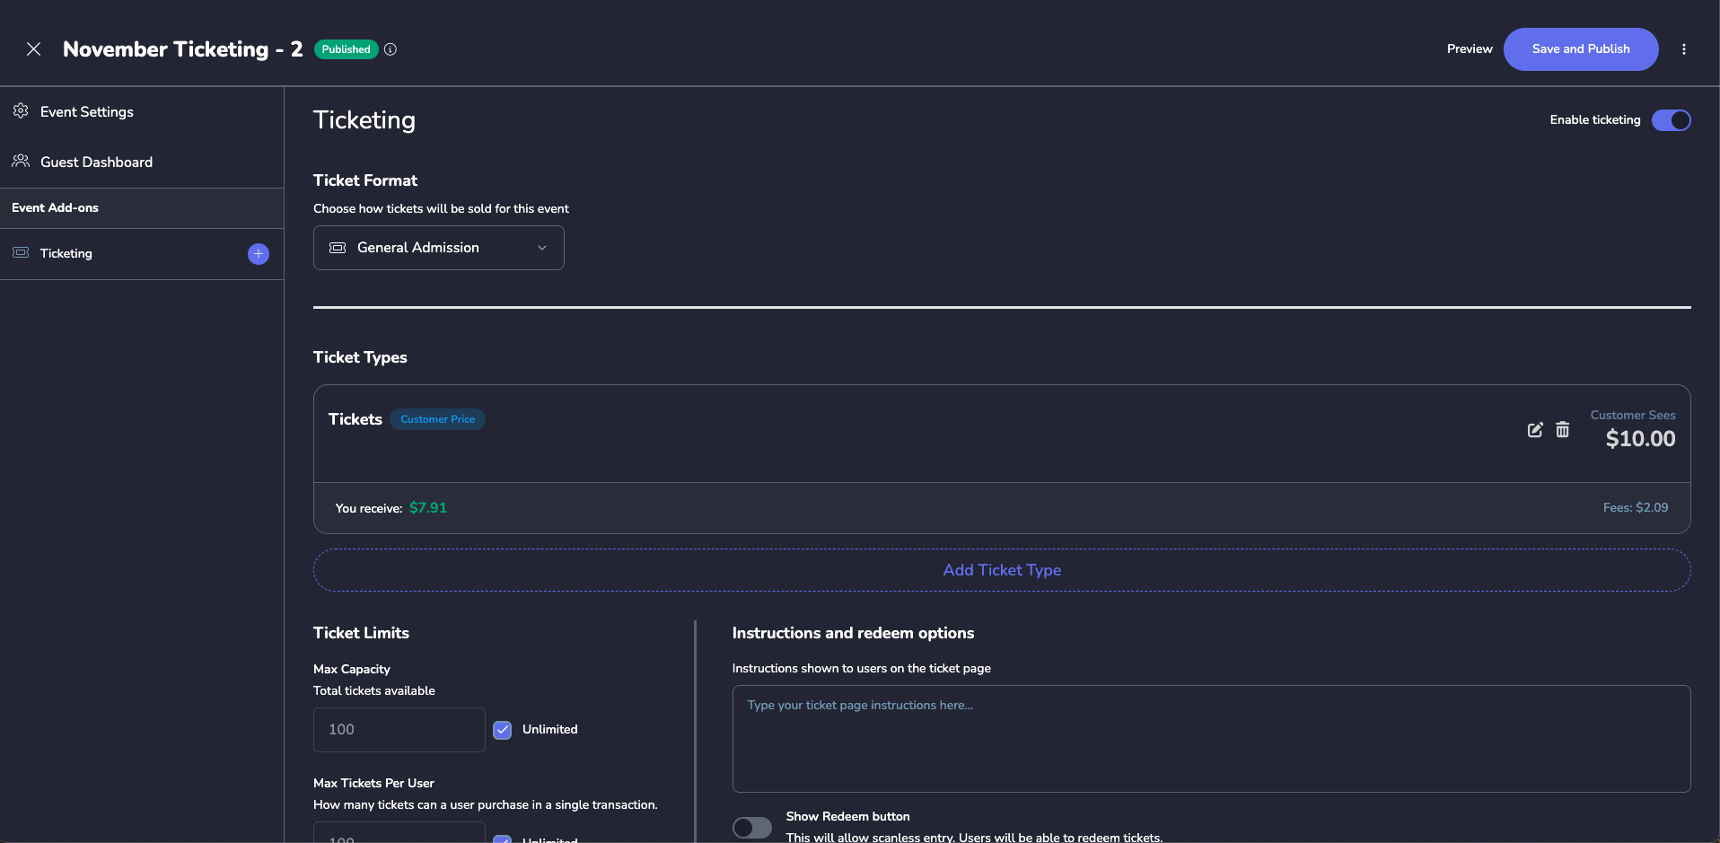Image resolution: width=1720 pixels, height=843 pixels.
Task: Switch to Guest Dashboard section
Action: (x=95, y=162)
